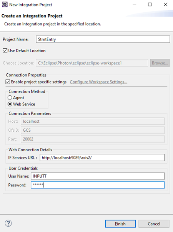
Task: Click the Host field showing localhost
Action: [x=93, y=121]
